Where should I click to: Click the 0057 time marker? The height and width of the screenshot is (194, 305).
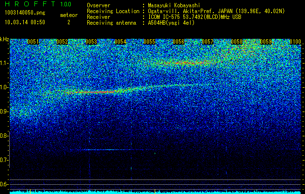(x=208, y=42)
